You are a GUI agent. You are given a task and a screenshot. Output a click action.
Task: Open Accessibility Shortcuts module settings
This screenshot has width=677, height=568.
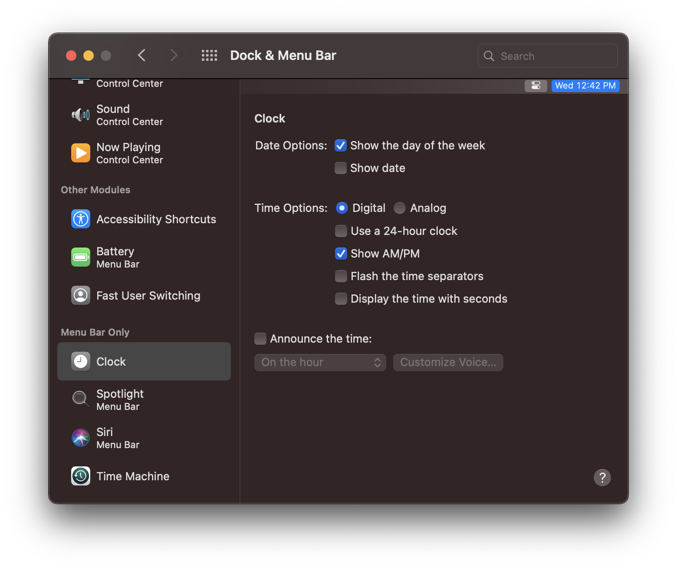point(144,219)
